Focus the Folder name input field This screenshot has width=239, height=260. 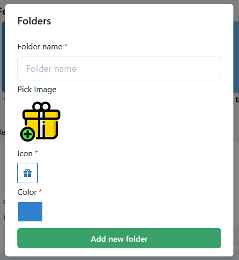(119, 68)
